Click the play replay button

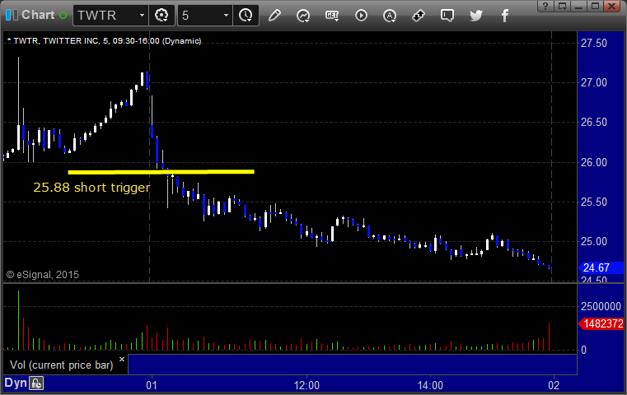click(361, 15)
